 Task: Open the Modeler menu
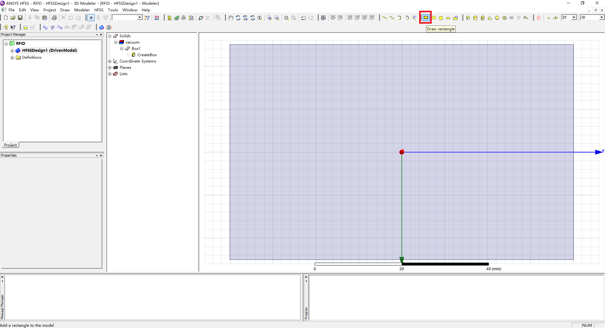[82, 10]
